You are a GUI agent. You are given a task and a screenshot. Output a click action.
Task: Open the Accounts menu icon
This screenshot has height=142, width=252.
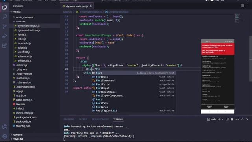[5, 127]
